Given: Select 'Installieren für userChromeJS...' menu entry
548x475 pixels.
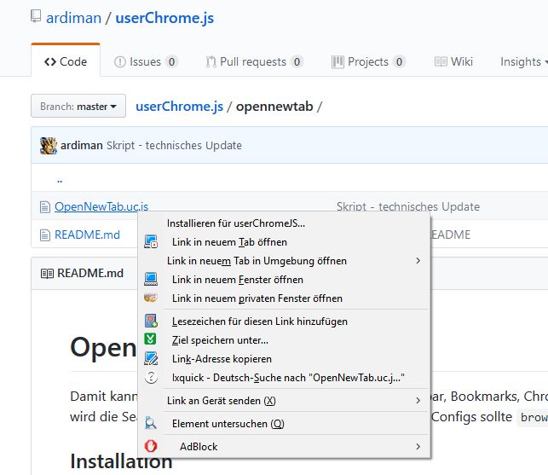Looking at the screenshot, I should click(284, 223).
